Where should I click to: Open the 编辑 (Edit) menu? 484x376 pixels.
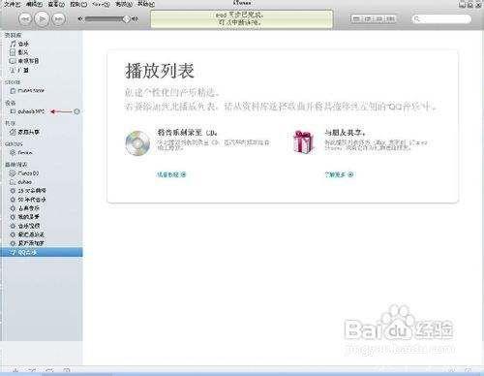tap(34, 4)
